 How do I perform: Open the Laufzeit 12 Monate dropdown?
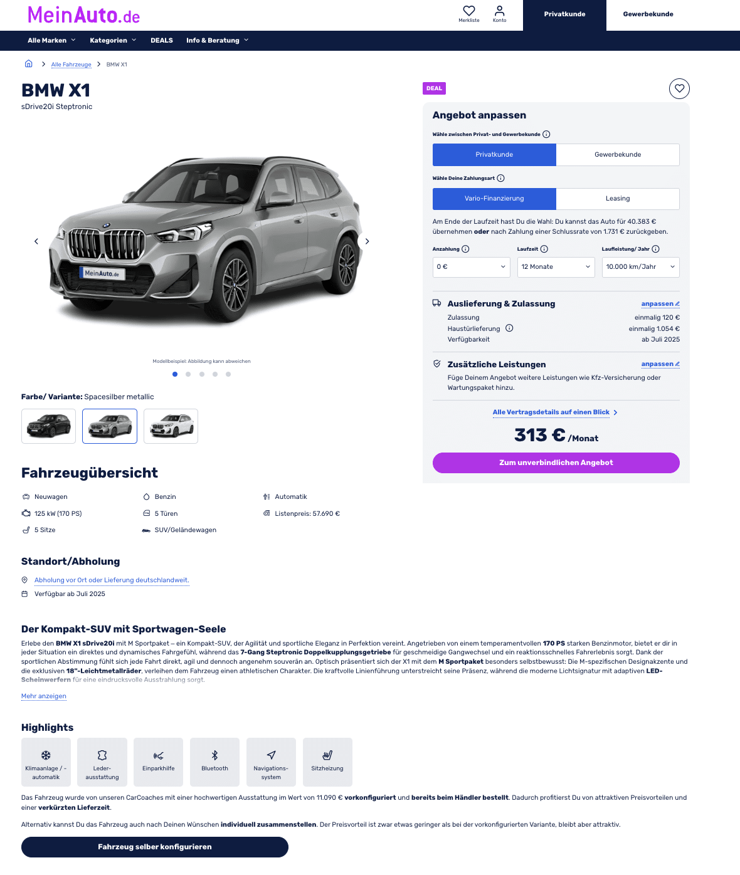556,267
